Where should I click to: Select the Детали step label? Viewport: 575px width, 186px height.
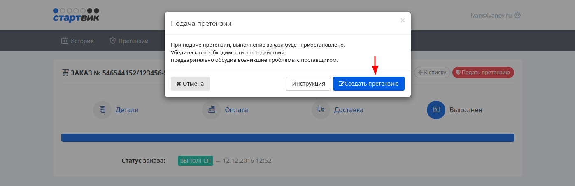tap(127, 110)
